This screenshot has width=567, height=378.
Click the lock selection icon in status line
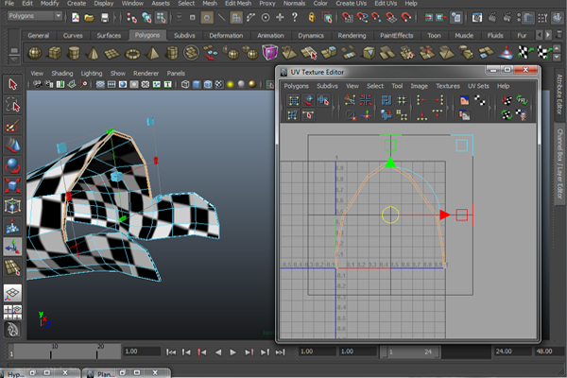[x=311, y=17]
